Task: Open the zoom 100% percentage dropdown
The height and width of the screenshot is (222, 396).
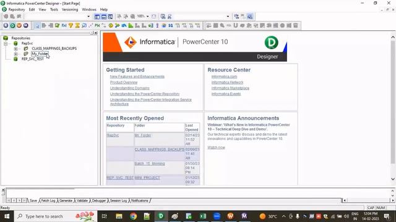Action: coord(148,17)
